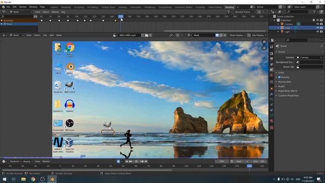Expand the Units panel
Screen dimensions: 325x183
click(x=281, y=73)
